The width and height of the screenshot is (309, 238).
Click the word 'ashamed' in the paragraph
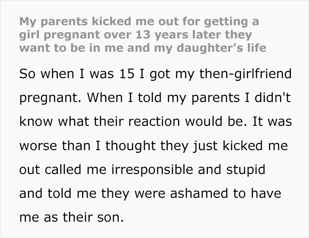(199, 193)
